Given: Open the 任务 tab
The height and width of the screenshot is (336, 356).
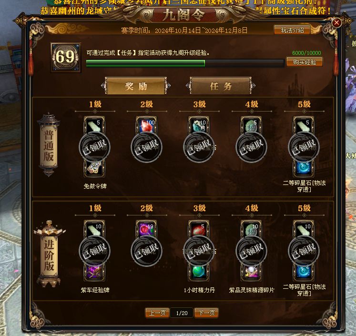Looking at the screenshot, I should coord(221,86).
